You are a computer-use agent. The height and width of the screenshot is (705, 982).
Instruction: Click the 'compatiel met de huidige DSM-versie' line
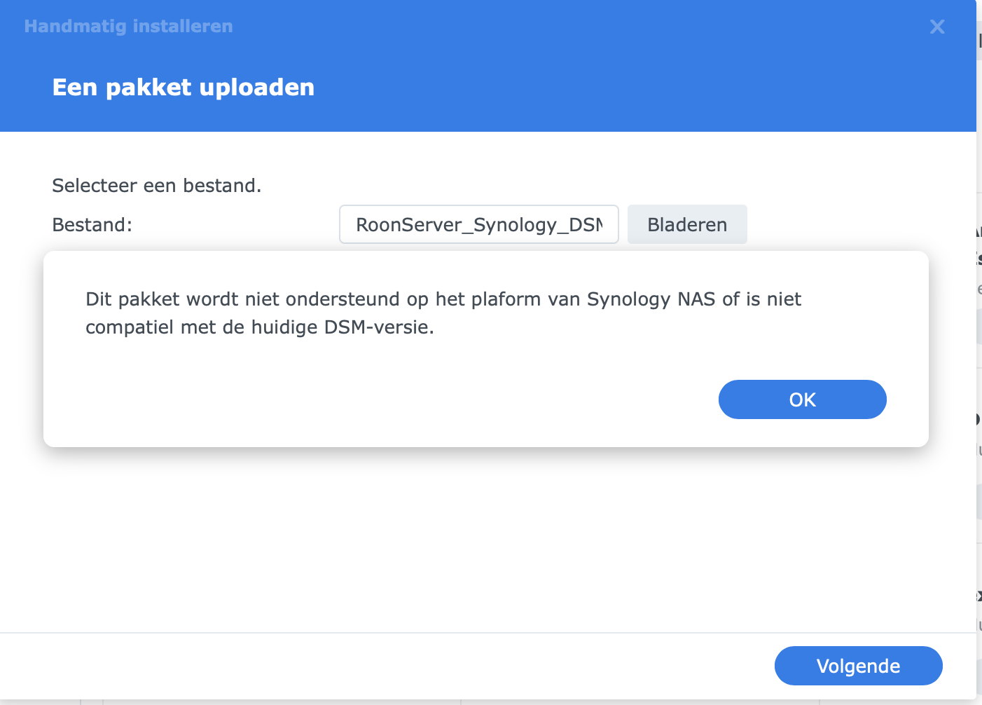(260, 327)
